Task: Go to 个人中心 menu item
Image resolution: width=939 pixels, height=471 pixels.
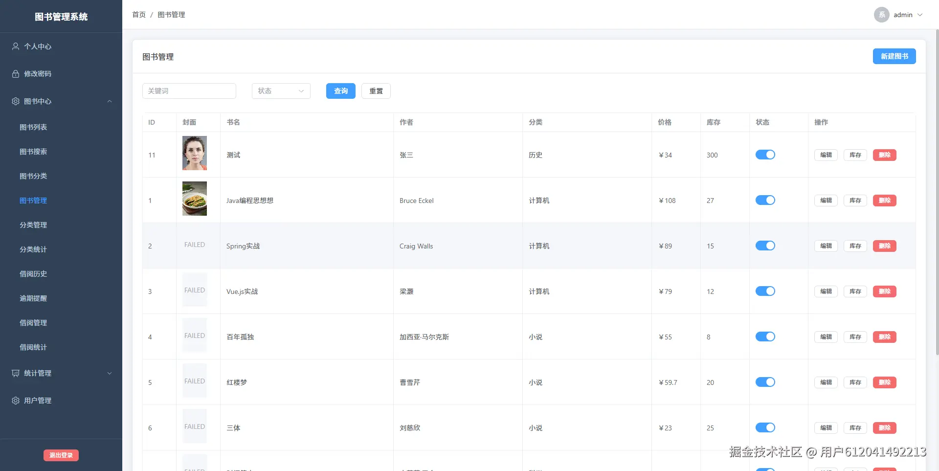Action: (x=61, y=46)
